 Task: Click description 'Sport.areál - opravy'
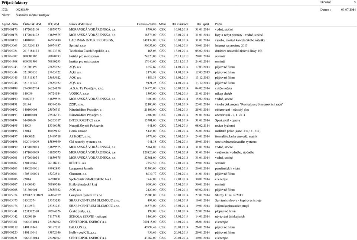(x=228, y=120)
